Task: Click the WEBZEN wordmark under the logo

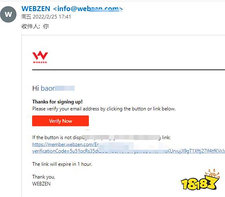Action: pos(40,62)
